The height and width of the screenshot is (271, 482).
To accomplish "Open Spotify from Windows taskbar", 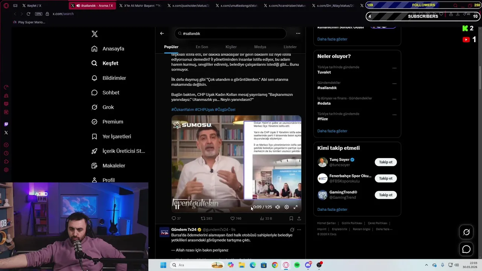I will click(x=297, y=265).
